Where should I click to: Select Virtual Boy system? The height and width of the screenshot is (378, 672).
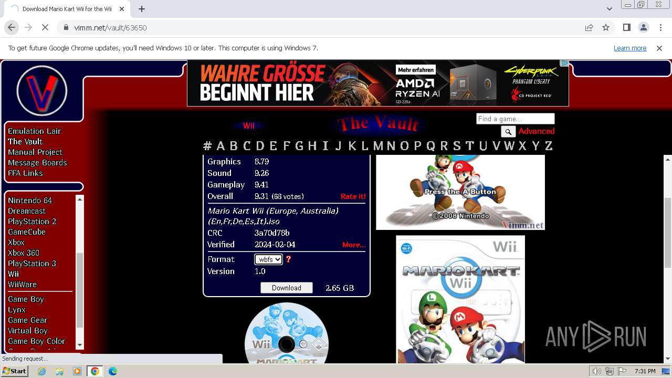28,331
